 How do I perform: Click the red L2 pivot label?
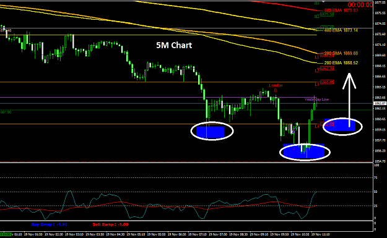317,70
